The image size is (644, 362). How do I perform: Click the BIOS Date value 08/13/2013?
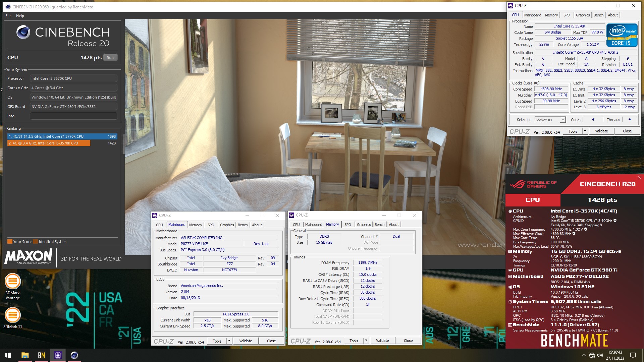pyautogui.click(x=229, y=298)
